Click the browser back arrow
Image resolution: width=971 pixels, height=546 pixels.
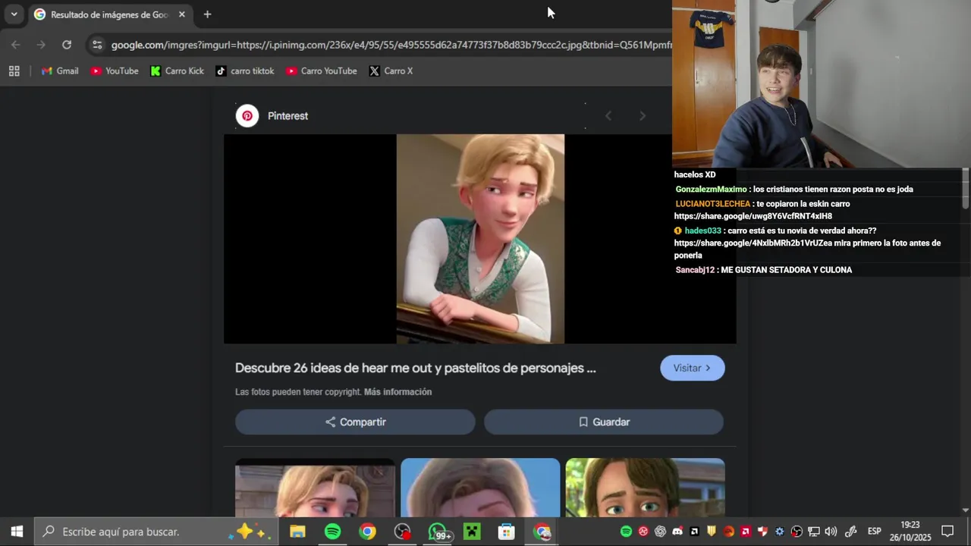(16, 45)
